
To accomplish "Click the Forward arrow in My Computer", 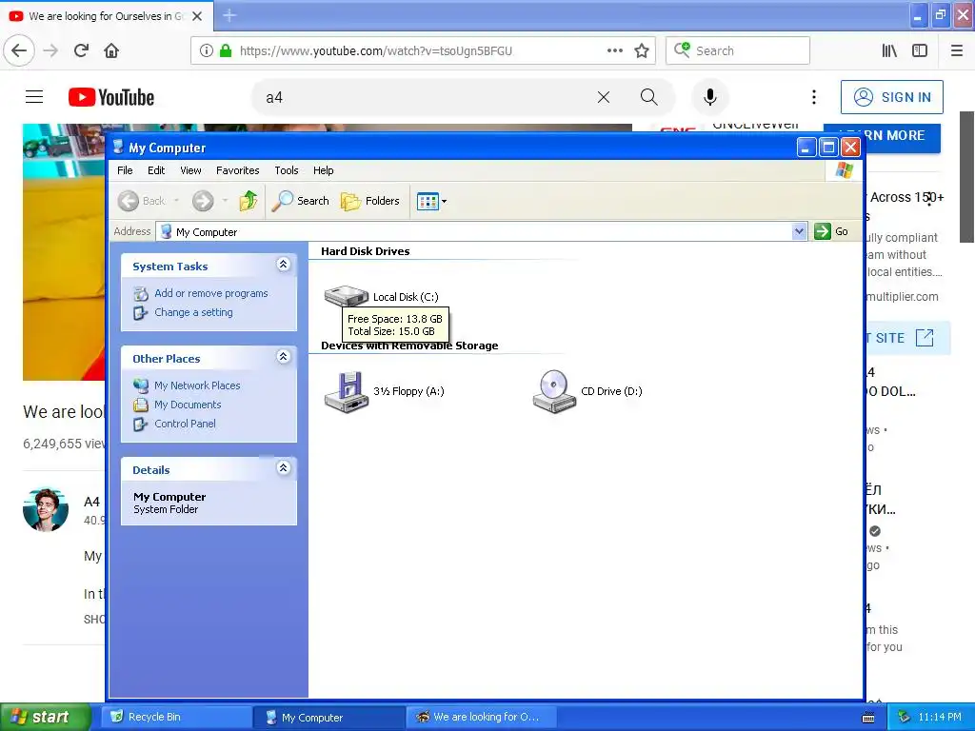I will [203, 201].
